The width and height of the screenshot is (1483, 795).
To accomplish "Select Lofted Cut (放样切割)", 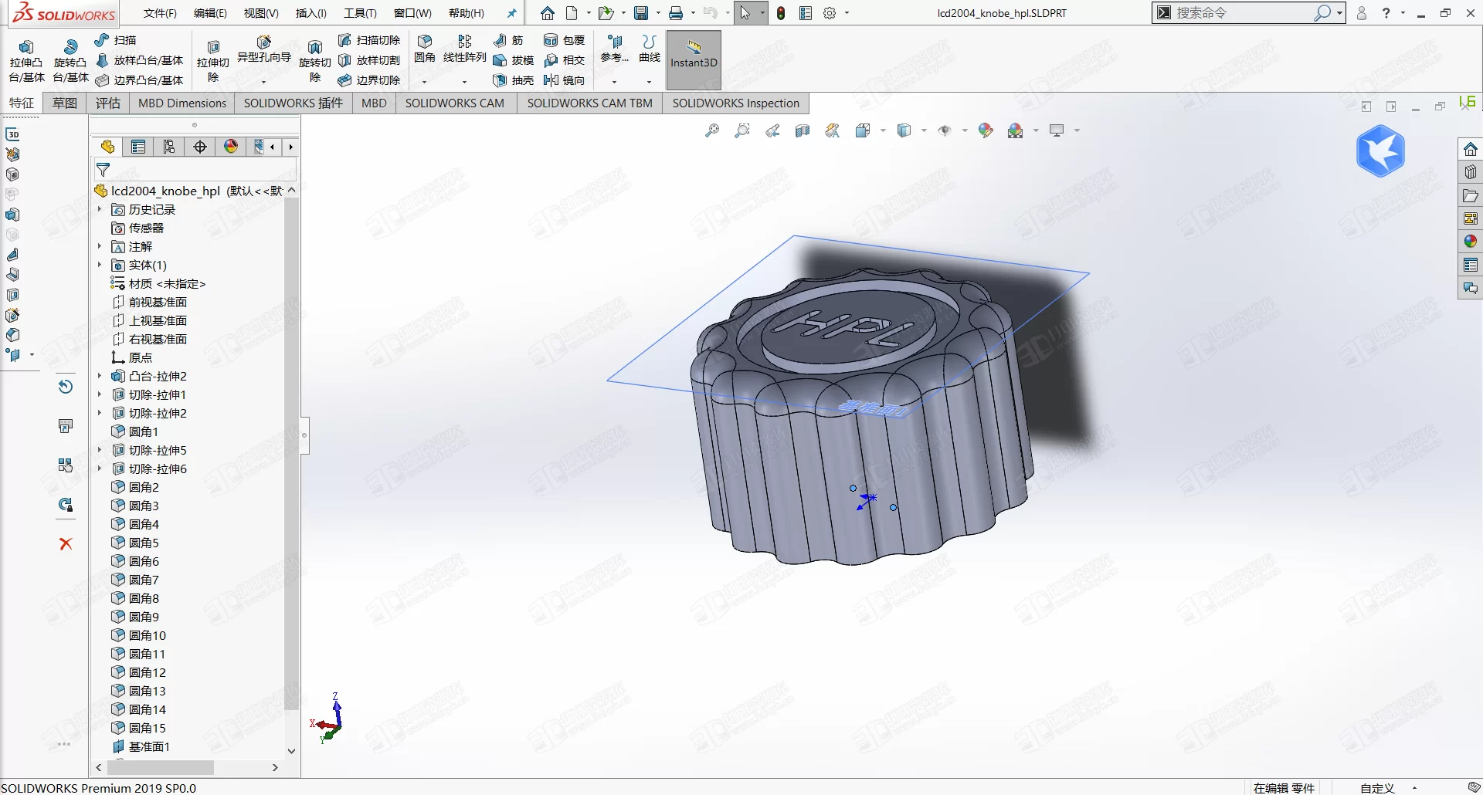I will 369,60.
